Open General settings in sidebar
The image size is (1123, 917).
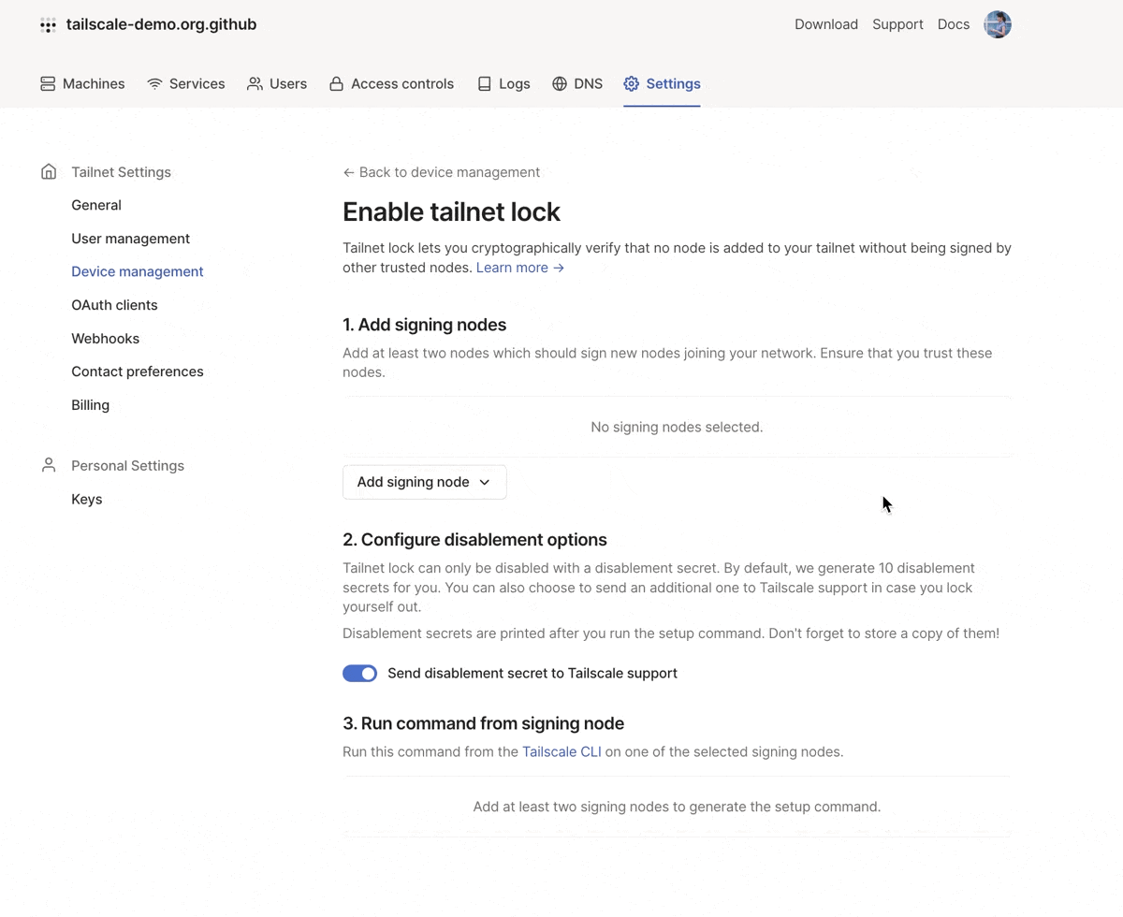96,205
